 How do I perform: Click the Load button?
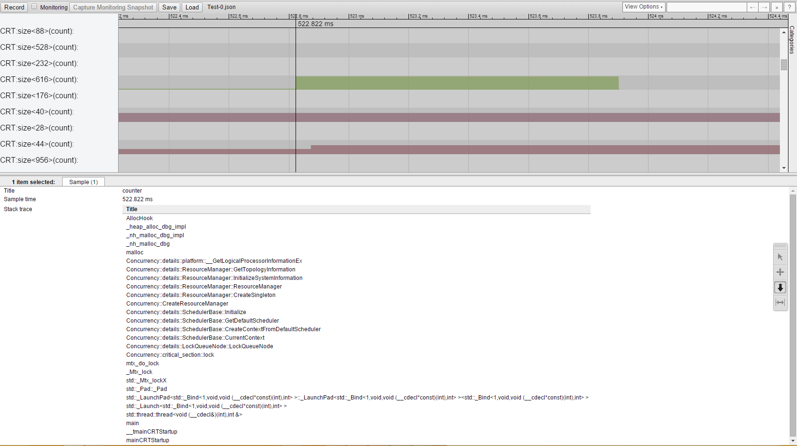pyautogui.click(x=192, y=7)
